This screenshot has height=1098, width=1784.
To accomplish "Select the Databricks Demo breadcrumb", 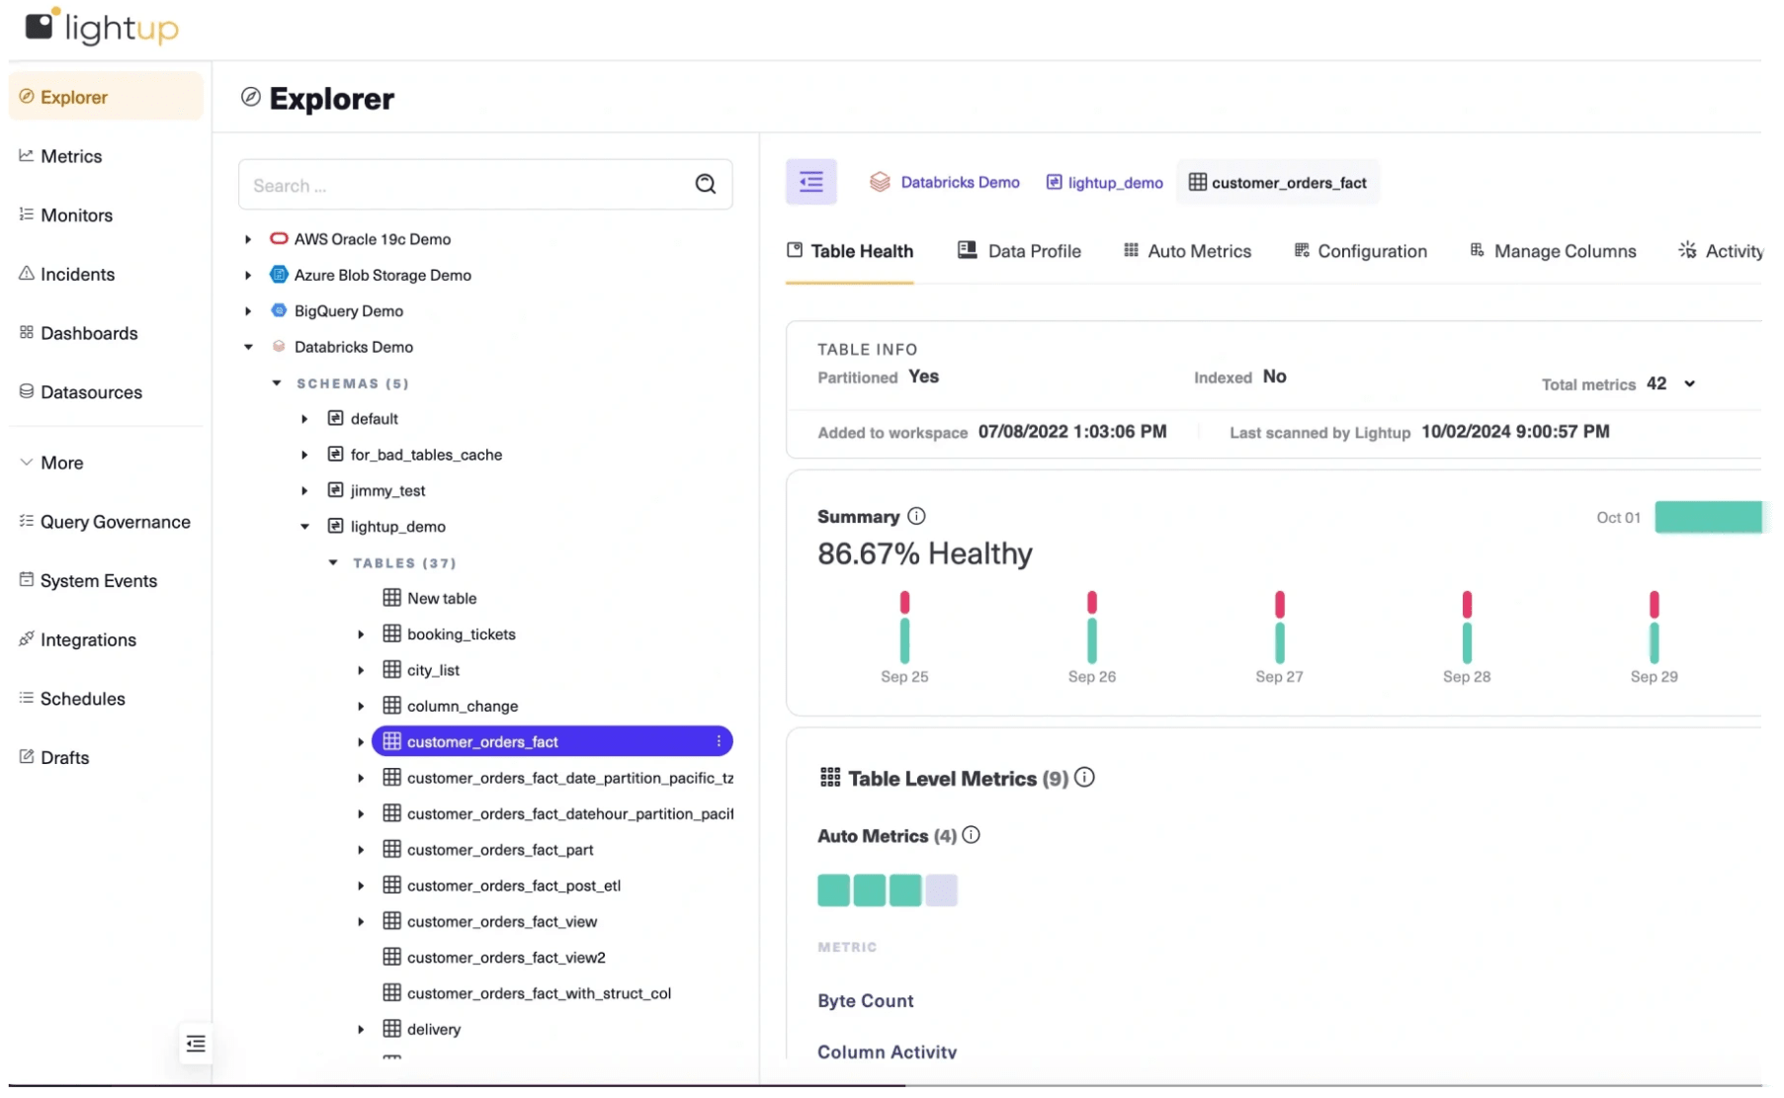I will click(959, 182).
